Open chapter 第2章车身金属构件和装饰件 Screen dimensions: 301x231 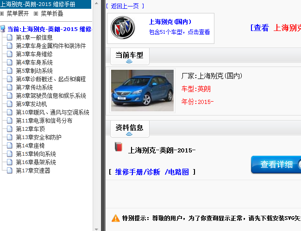(x=51, y=46)
